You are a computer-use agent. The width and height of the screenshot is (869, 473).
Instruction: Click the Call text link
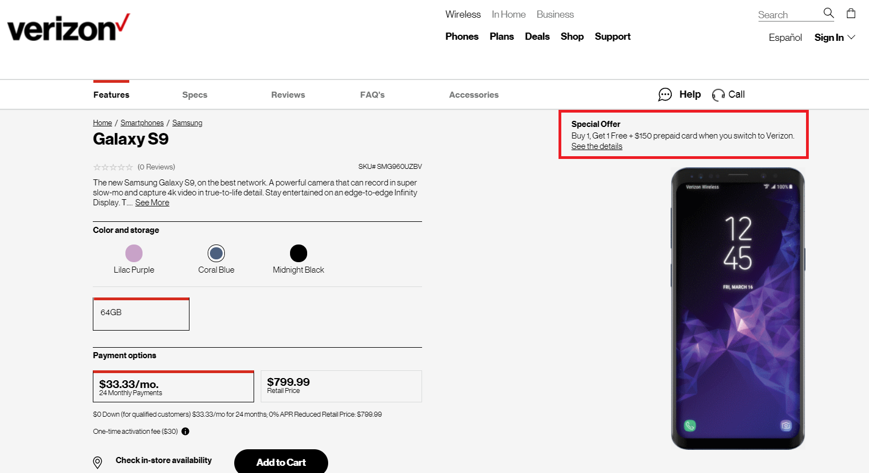click(x=736, y=94)
